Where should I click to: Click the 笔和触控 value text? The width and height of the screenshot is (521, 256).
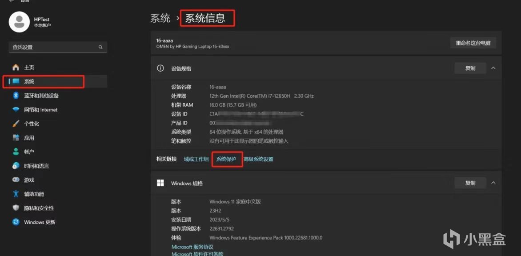tap(249, 141)
